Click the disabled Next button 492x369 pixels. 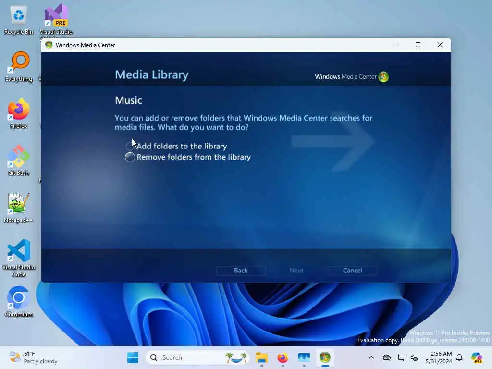tap(296, 271)
